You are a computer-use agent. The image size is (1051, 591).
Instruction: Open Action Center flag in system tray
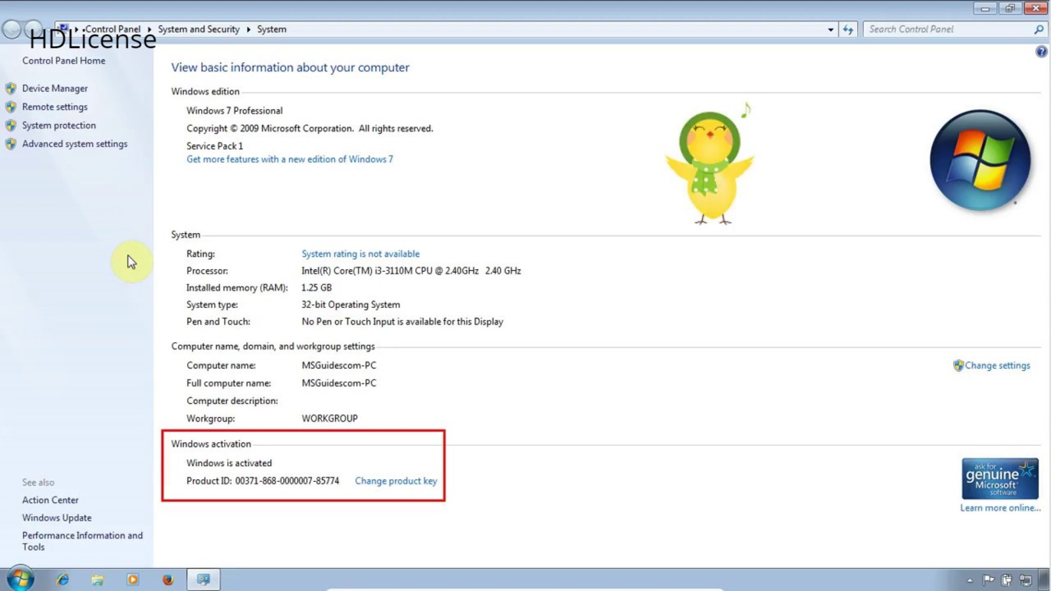coord(988,579)
